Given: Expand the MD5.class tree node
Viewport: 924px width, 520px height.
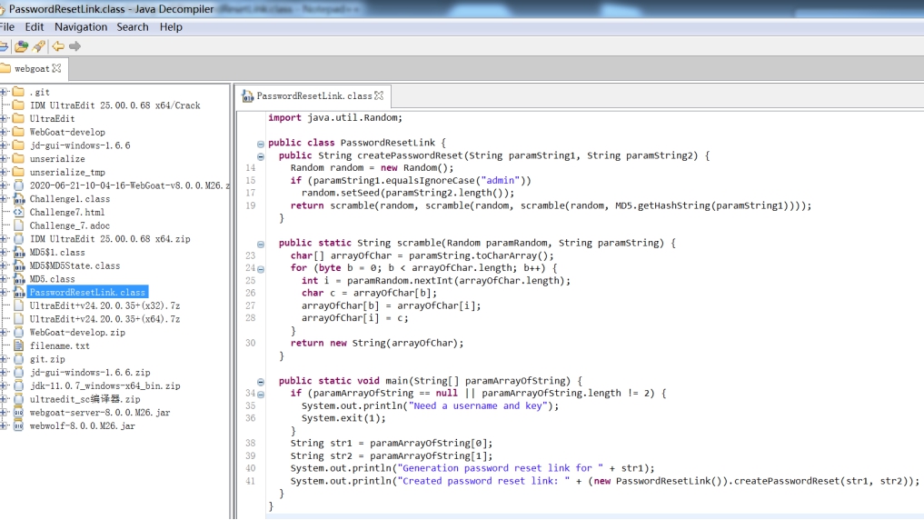Looking at the screenshot, I should (x=5, y=279).
